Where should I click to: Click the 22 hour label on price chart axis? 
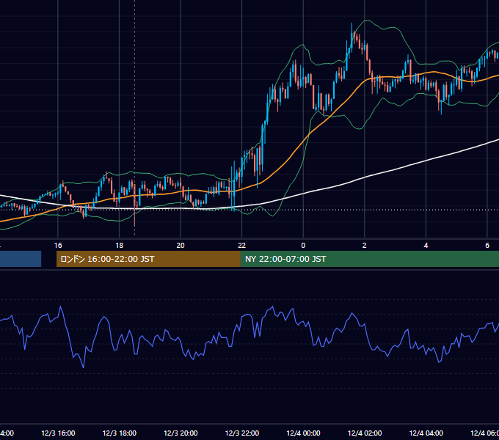pos(242,246)
